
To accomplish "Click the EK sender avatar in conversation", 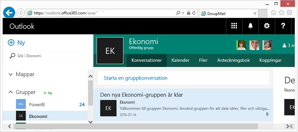I will coord(108,108).
